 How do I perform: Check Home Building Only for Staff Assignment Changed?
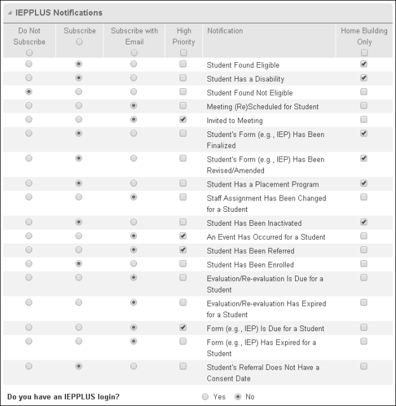[x=364, y=198]
